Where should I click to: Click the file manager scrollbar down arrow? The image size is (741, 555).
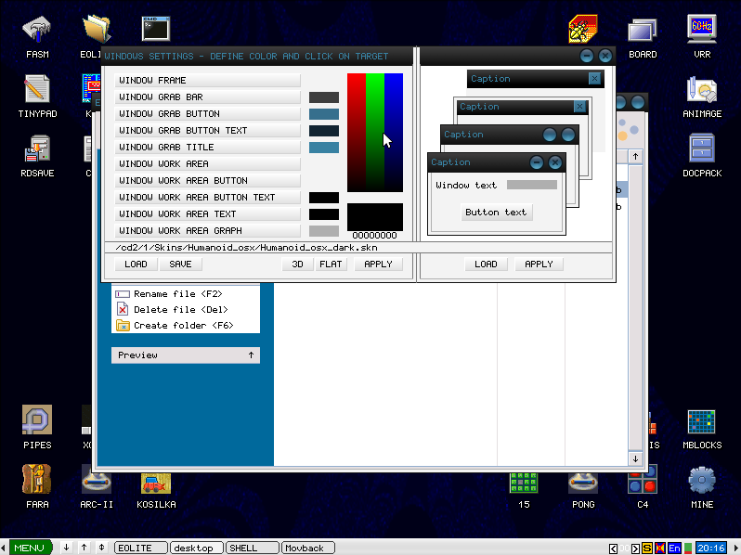click(636, 458)
